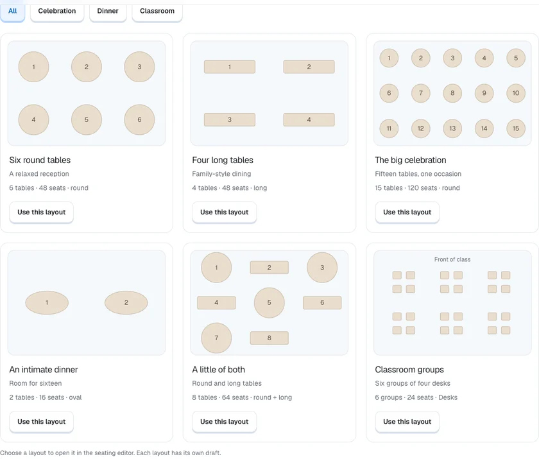Image resolution: width=539 pixels, height=459 pixels.
Task: Click the 'Family-style dining' subtitle
Action: 222,174
